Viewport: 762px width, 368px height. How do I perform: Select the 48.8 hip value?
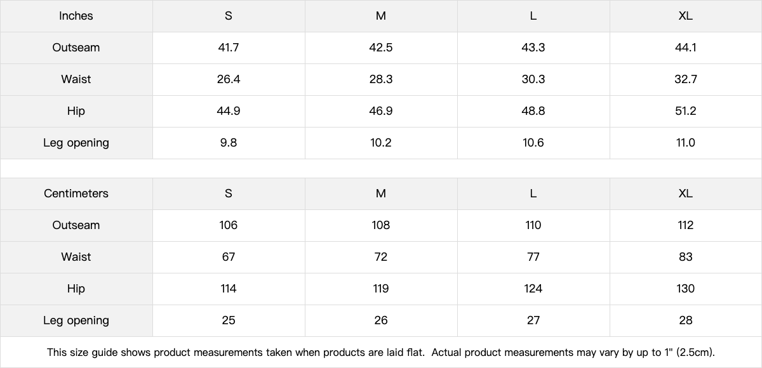coord(533,111)
